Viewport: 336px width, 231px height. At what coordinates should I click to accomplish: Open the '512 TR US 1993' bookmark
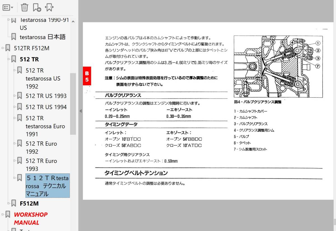(x=46, y=96)
